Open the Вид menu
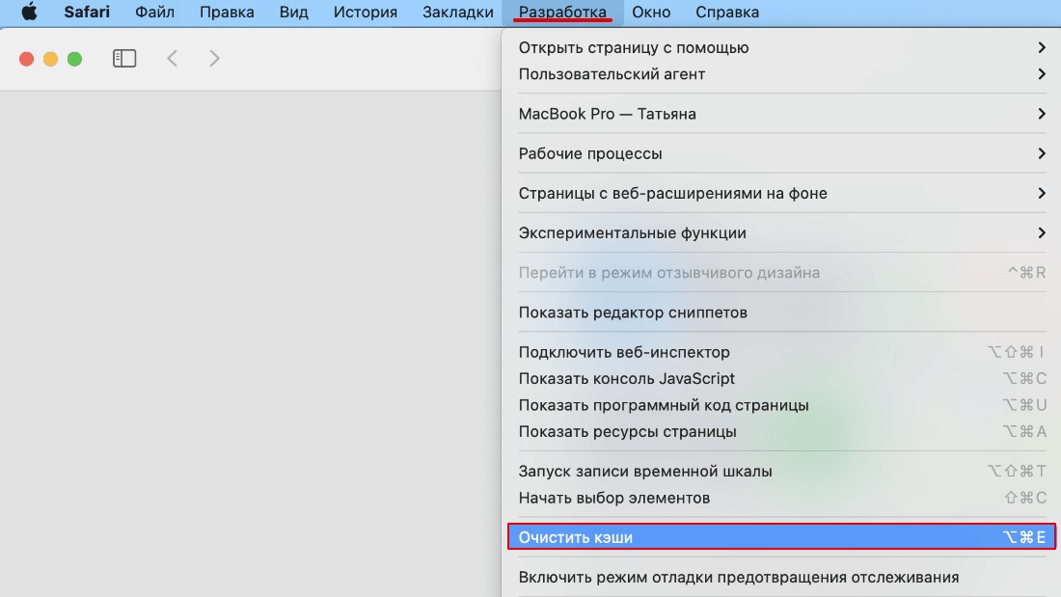Viewport: 1061px width, 597px height. tap(293, 13)
